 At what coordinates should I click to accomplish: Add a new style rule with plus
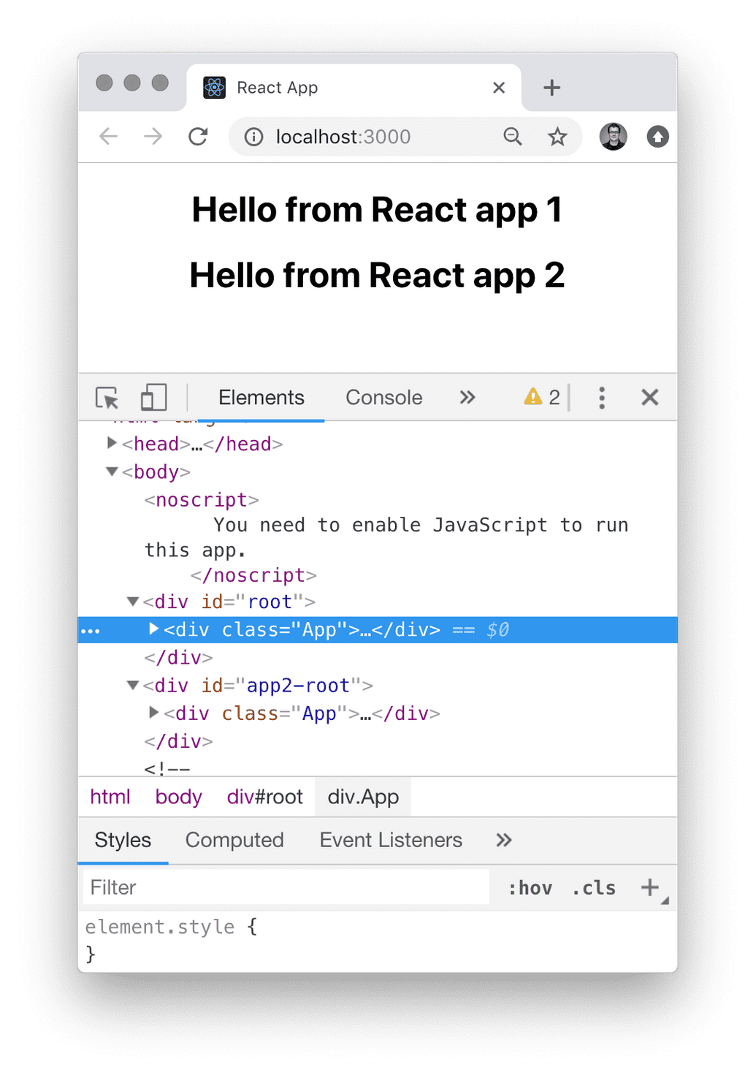(x=649, y=887)
